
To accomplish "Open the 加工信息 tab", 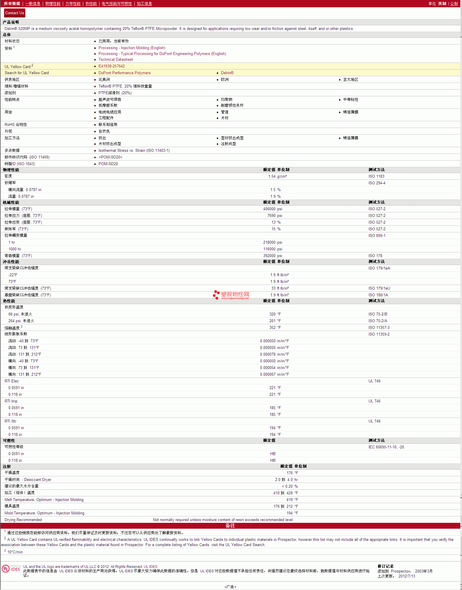I will [144, 3].
